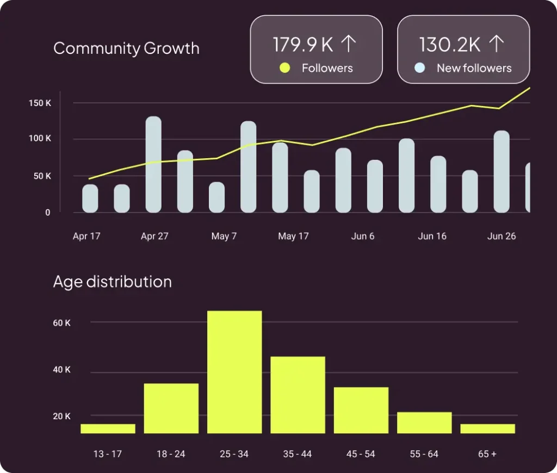This screenshot has height=473, width=557.
Task: Click the light blue New followers dot
Action: pos(419,68)
